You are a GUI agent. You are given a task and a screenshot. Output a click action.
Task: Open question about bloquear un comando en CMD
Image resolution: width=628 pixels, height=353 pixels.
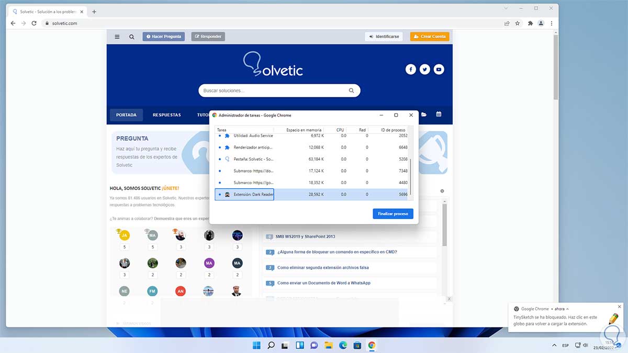[x=337, y=252]
